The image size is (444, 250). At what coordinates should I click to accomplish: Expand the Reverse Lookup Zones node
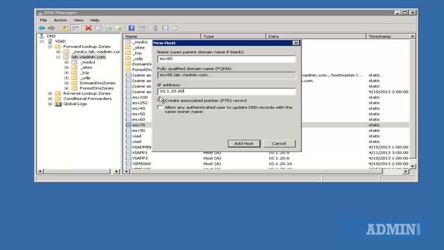pyautogui.click(x=50, y=93)
